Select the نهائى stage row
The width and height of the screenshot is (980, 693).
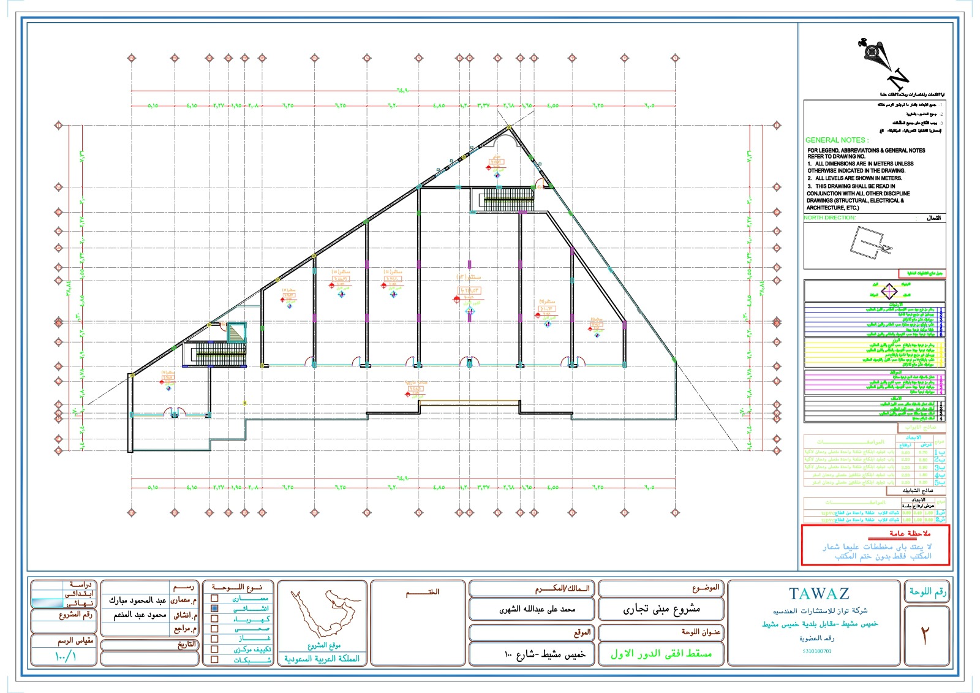coord(64,604)
